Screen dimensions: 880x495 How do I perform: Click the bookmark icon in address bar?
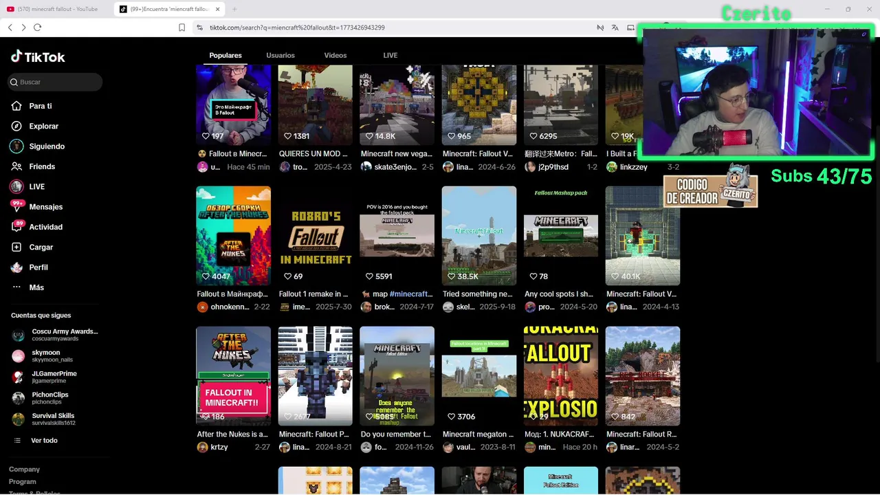click(x=181, y=27)
